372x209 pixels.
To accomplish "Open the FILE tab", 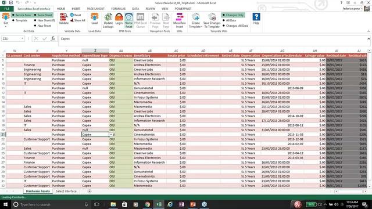I will click(7, 9).
